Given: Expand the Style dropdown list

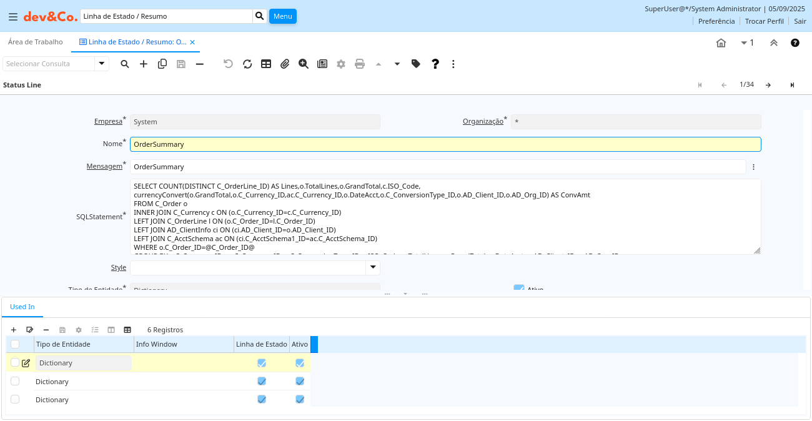Looking at the screenshot, I should pyautogui.click(x=373, y=267).
